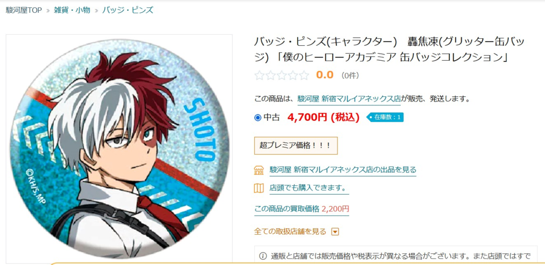Click the 超プレミア価格！！！ label box
Viewport: 545px width, 265px height.
[x=296, y=145]
